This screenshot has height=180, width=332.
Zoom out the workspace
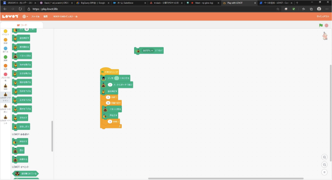pyautogui.click(x=324, y=164)
